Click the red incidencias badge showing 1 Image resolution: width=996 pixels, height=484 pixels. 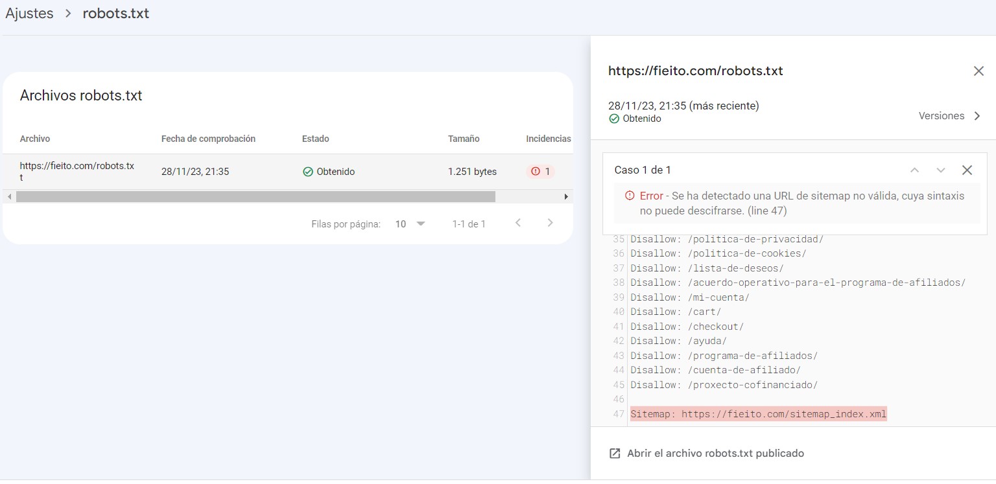coord(541,172)
